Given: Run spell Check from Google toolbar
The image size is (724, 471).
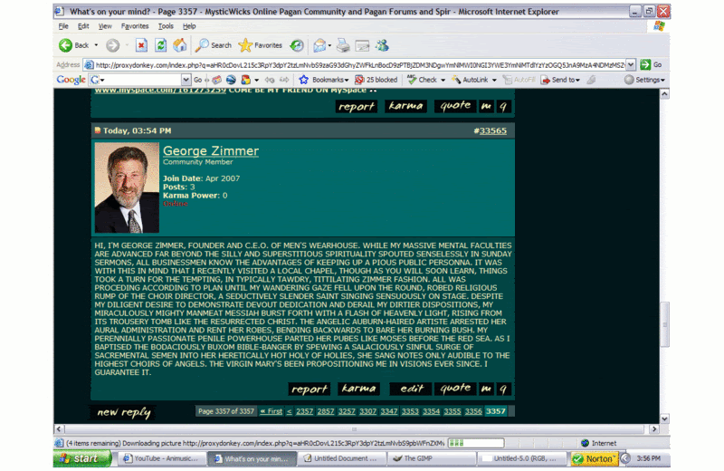Looking at the screenshot, I should point(422,80).
